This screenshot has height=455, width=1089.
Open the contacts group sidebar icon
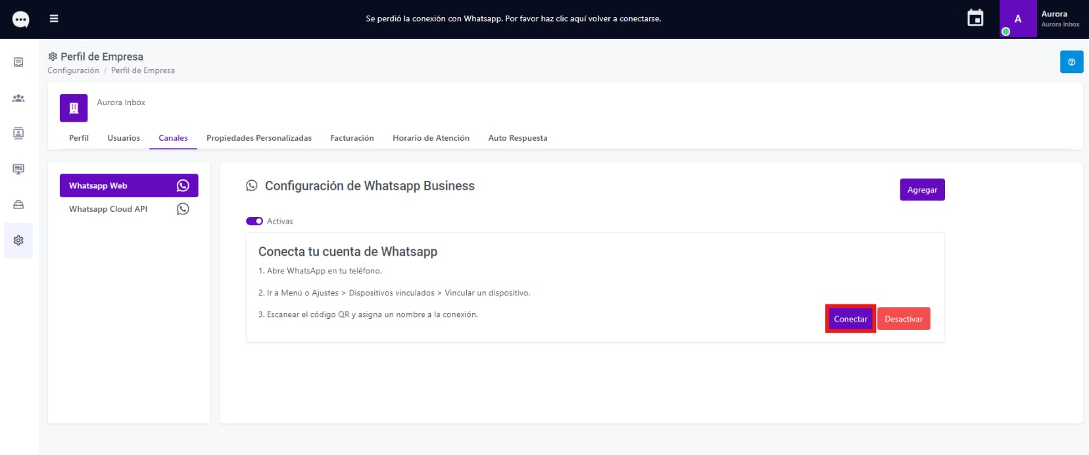click(18, 98)
